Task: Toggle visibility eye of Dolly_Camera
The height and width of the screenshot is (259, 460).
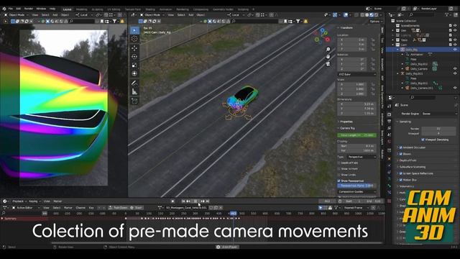Action: tap(455, 69)
